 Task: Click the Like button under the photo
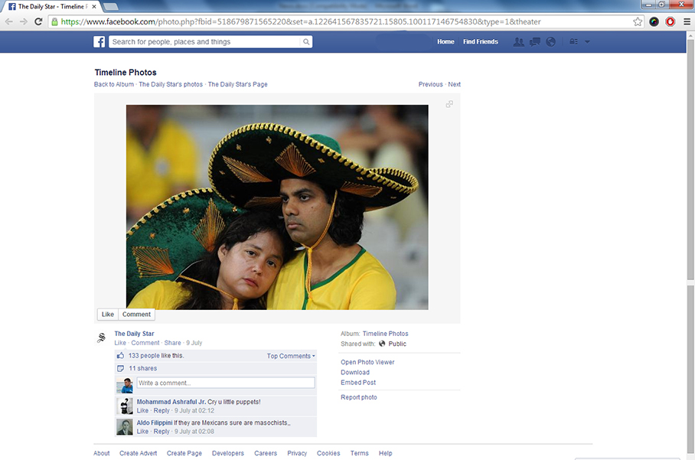108,315
